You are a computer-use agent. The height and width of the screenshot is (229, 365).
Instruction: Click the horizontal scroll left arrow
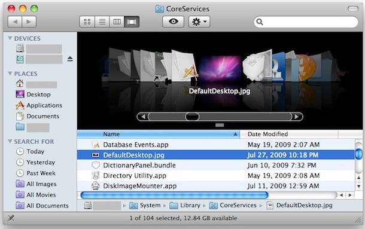point(341,195)
